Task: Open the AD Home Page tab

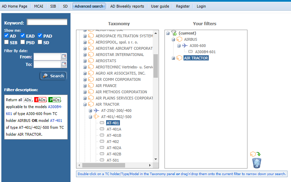Action: (x=15, y=6)
